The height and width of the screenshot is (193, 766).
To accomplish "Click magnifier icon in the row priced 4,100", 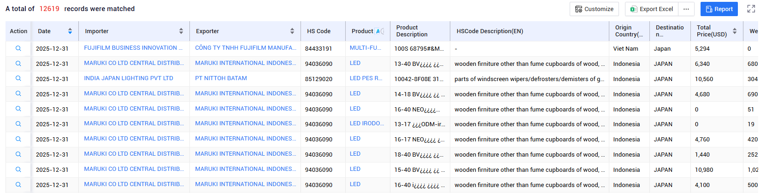I will pyautogui.click(x=18, y=185).
